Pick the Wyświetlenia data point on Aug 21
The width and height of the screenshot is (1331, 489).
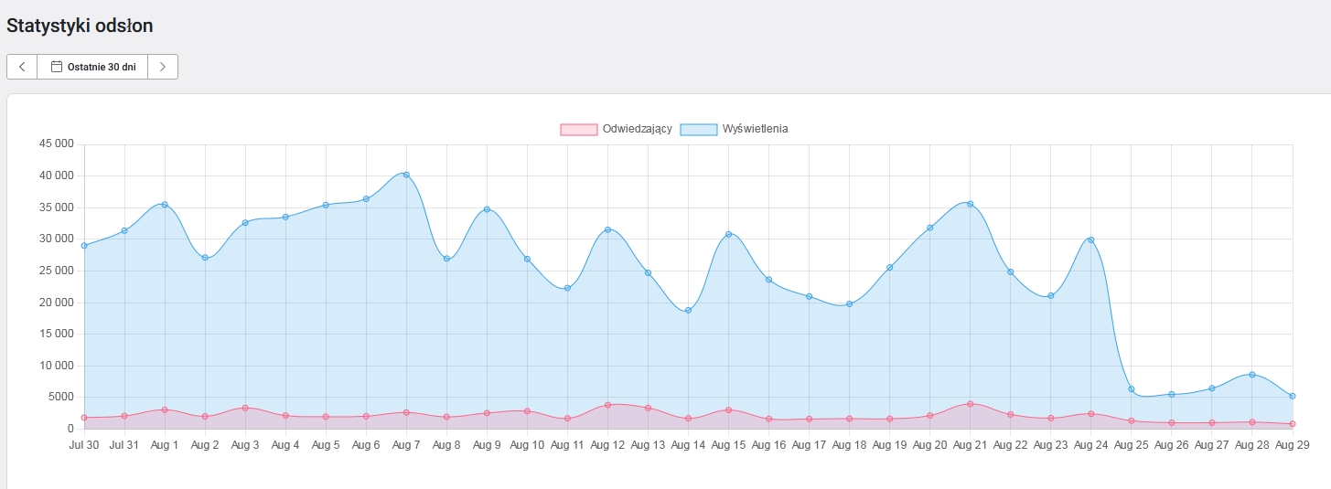coord(970,204)
